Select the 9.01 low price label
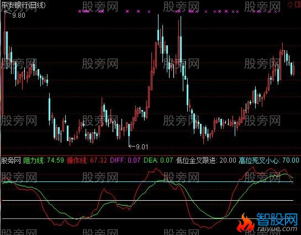Viewport: 301px width, 235px height. 142,147
